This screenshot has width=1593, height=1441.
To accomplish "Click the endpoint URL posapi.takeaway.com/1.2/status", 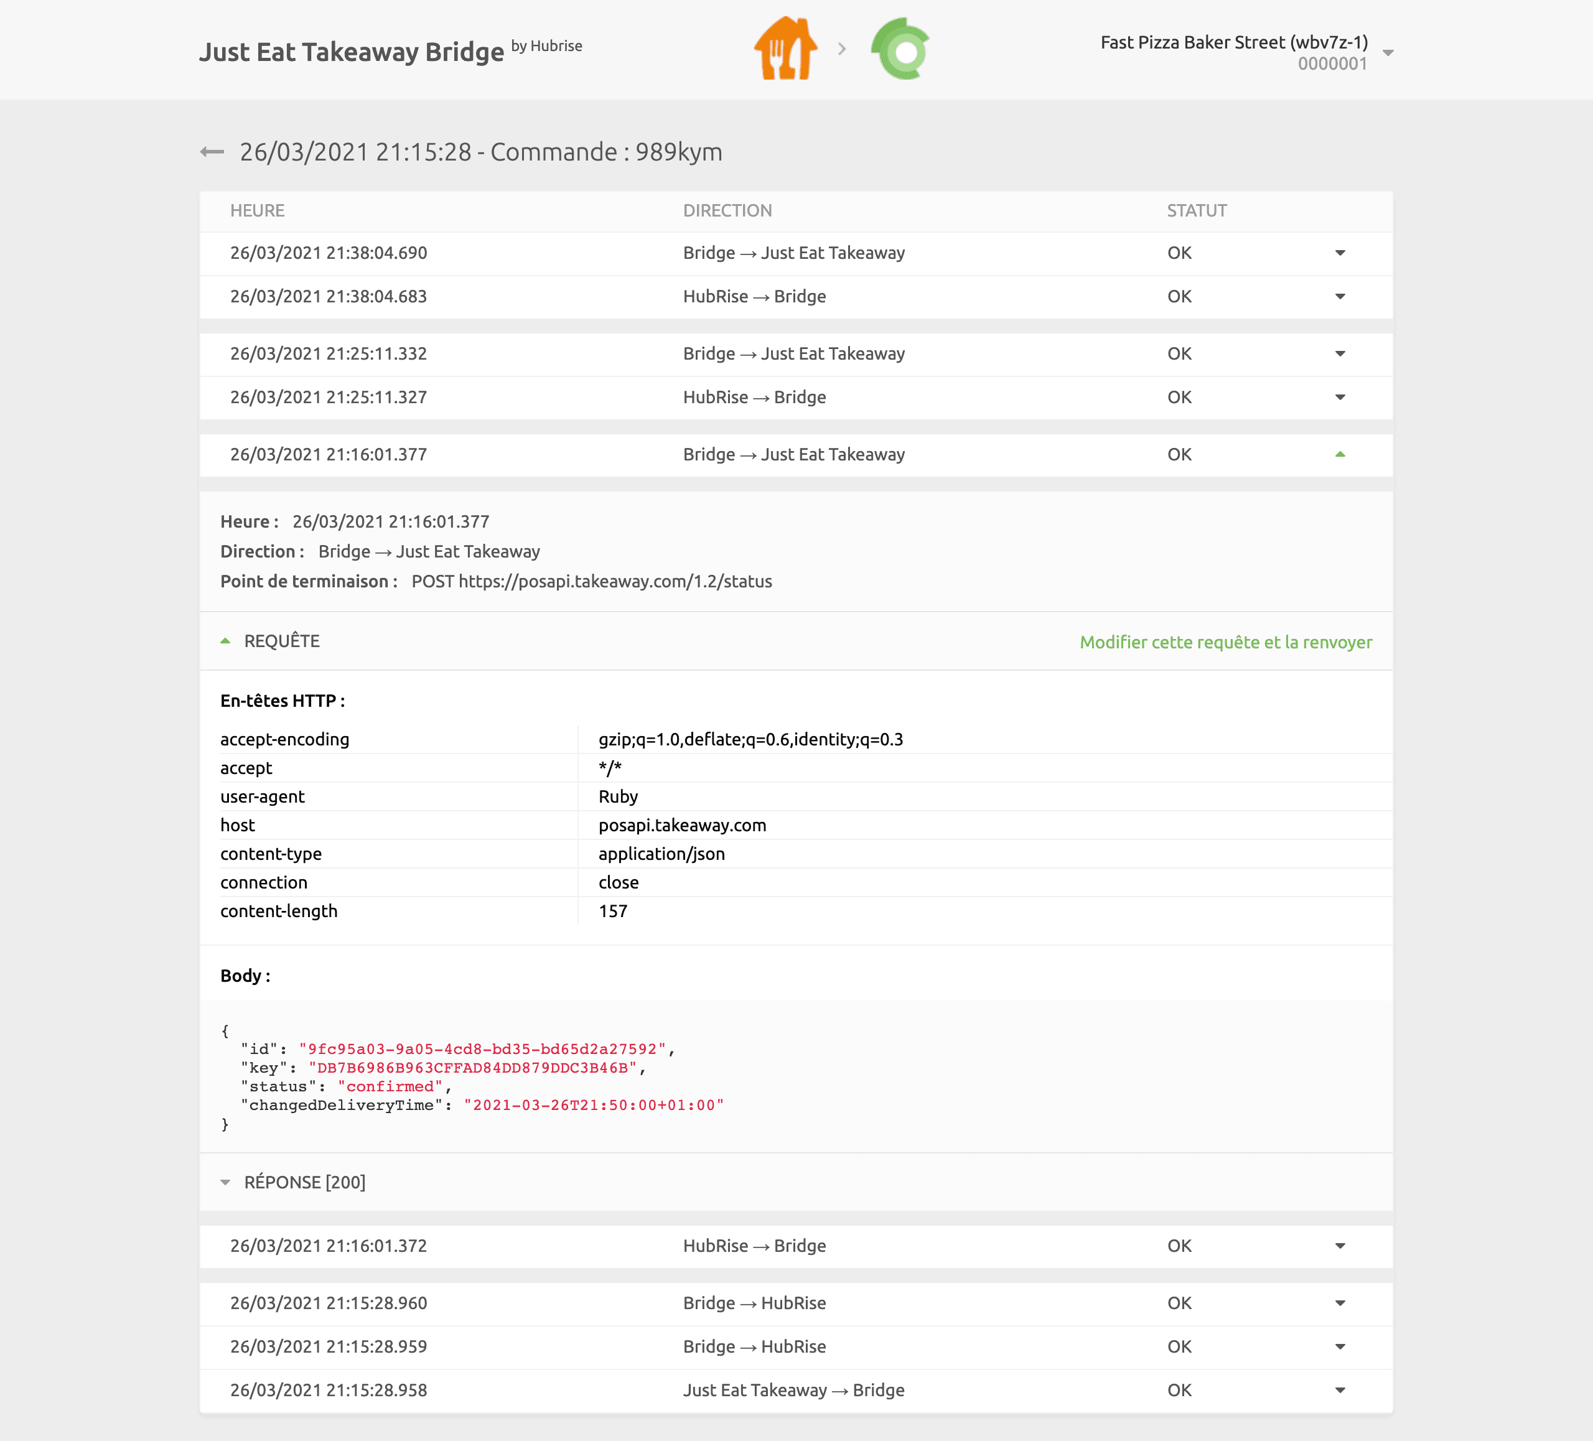I will 615,582.
